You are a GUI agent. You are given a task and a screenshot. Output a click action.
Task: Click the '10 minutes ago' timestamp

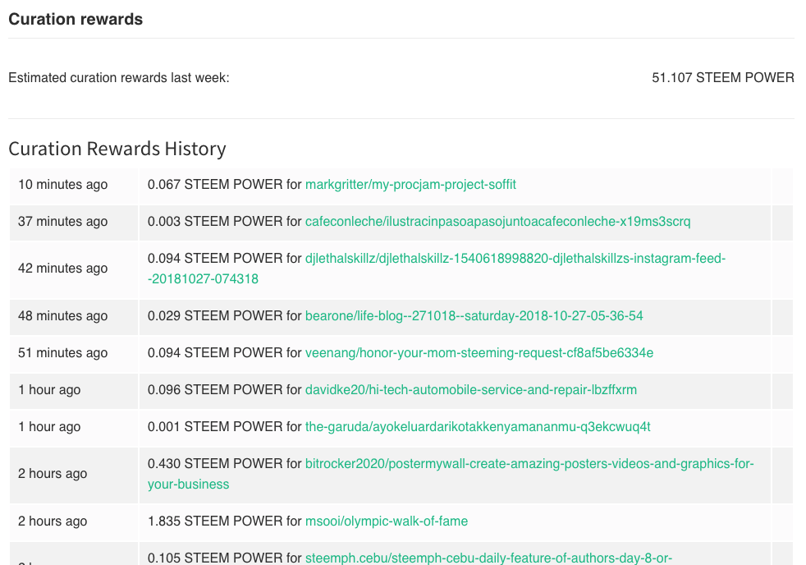(x=62, y=185)
